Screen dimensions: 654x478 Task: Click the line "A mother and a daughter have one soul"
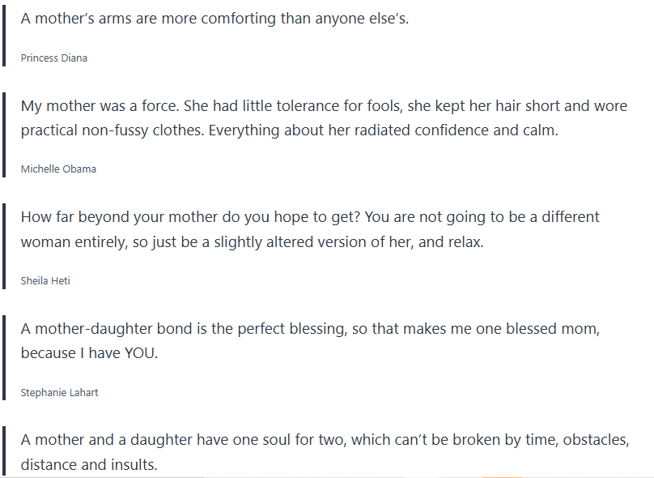[x=324, y=441]
